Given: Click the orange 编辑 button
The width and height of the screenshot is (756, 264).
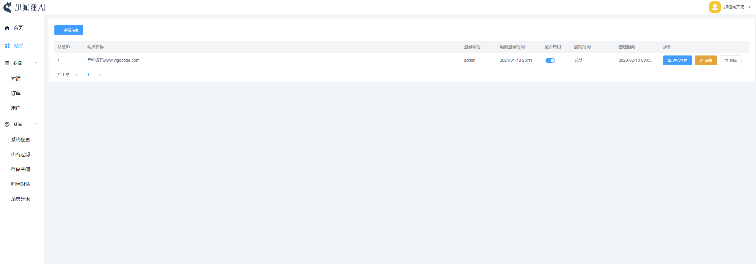Looking at the screenshot, I should [705, 61].
